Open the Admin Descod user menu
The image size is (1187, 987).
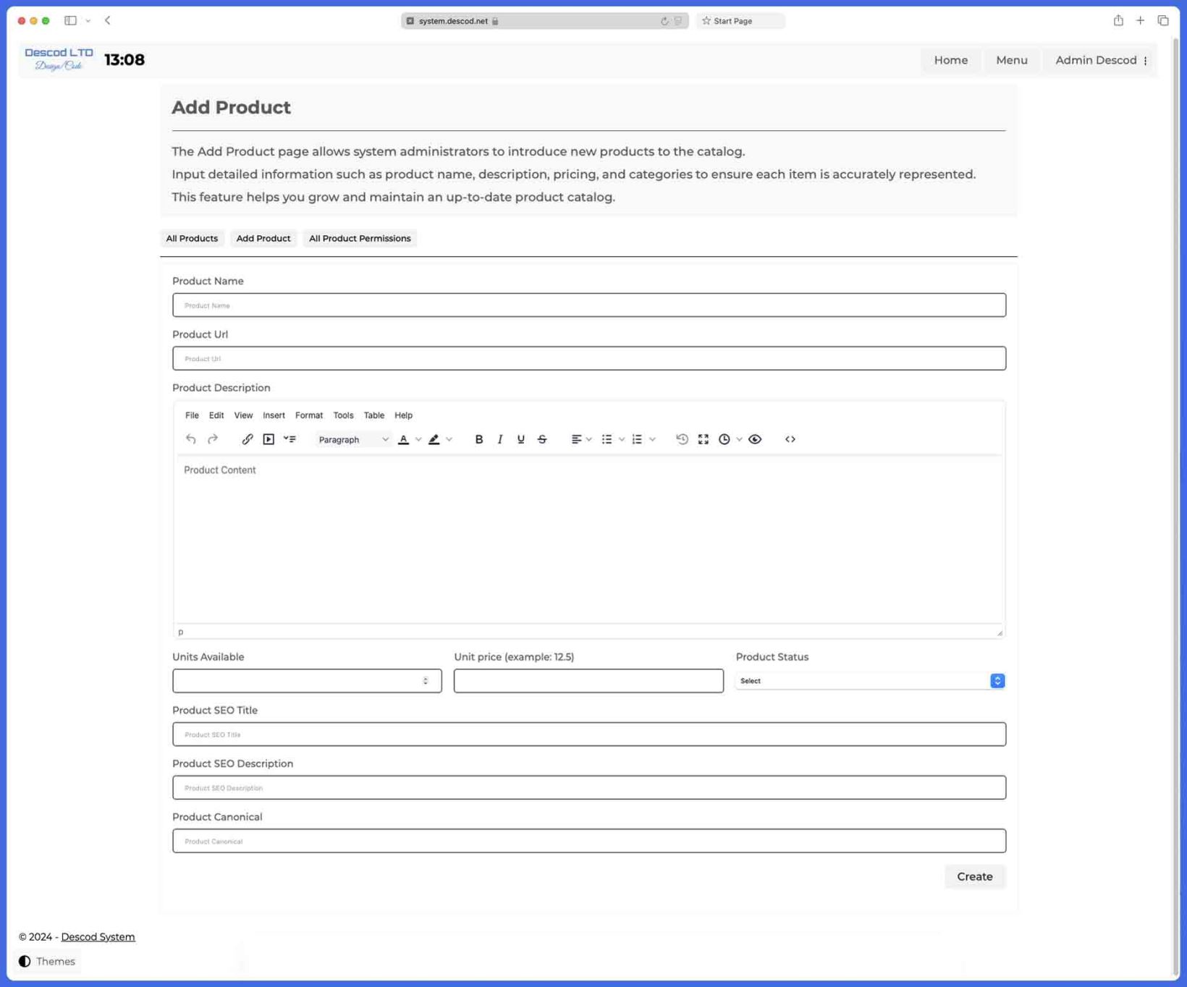click(x=1101, y=60)
